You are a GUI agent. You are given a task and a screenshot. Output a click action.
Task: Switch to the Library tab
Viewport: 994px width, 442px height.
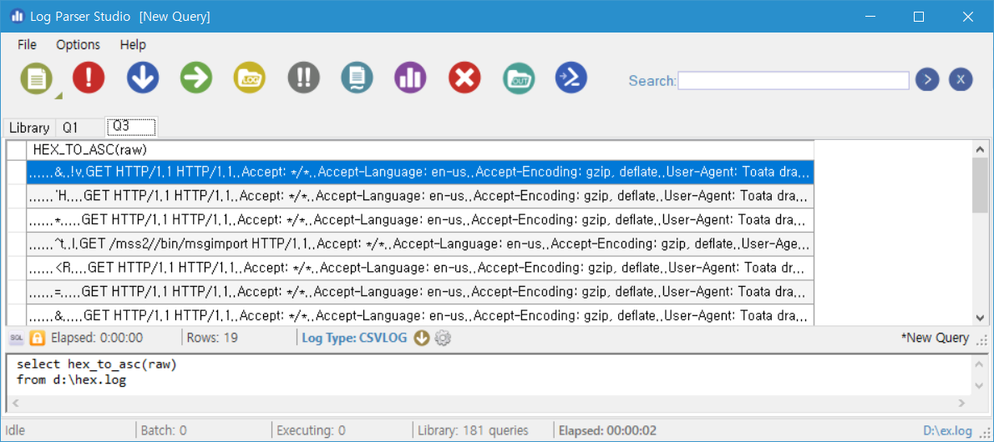click(x=29, y=128)
